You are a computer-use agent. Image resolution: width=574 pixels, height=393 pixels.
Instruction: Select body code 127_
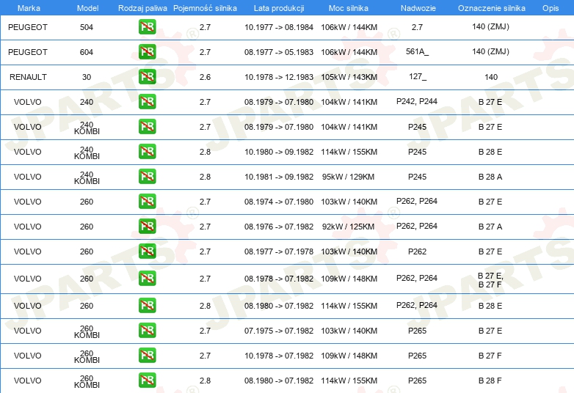pyautogui.click(x=418, y=77)
